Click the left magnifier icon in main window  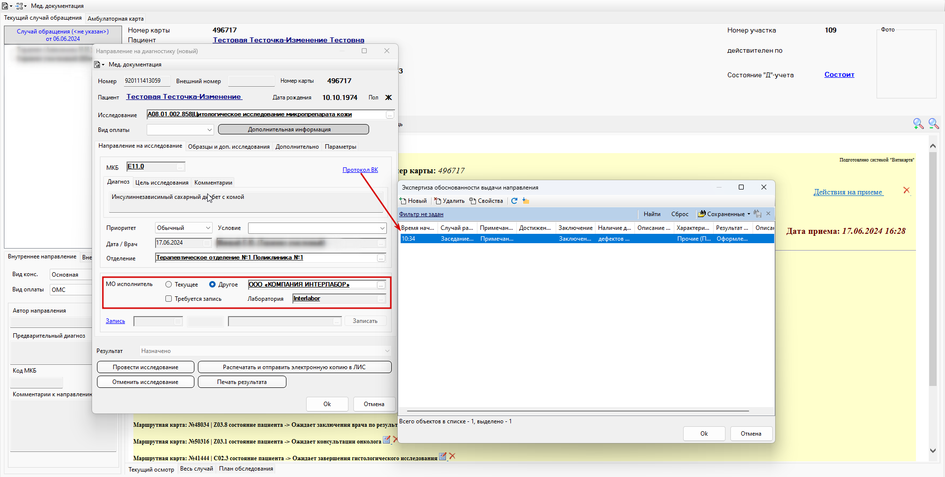coord(918,124)
